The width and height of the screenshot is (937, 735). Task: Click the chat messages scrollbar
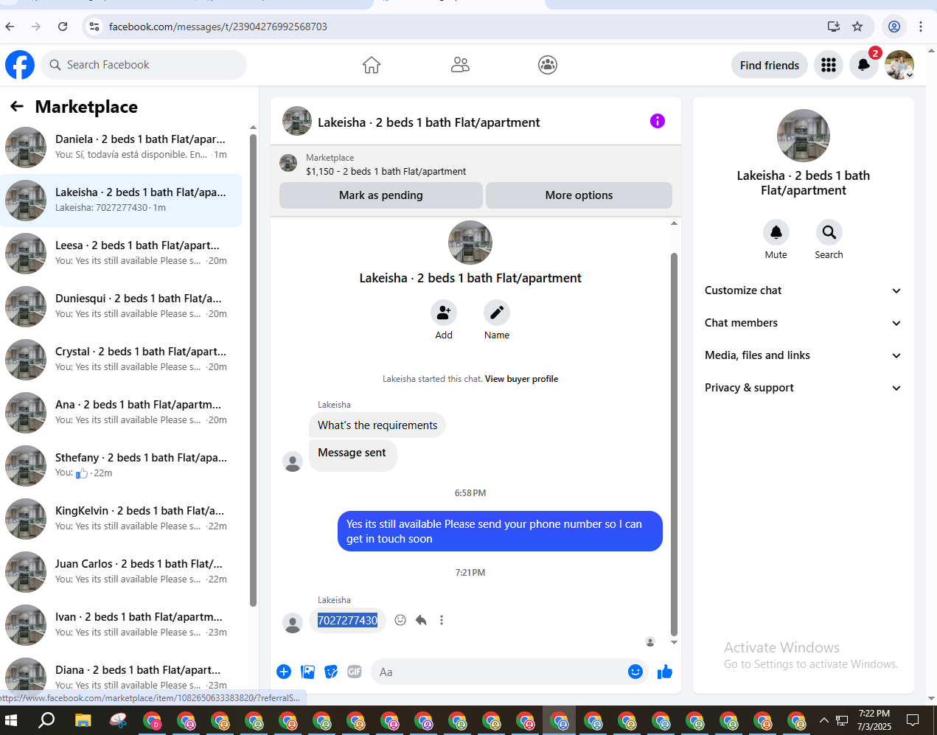point(674,444)
